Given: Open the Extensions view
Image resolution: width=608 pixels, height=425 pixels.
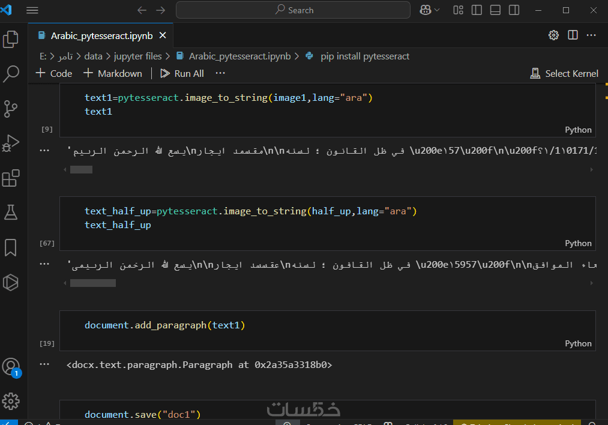Looking at the screenshot, I should (11, 178).
